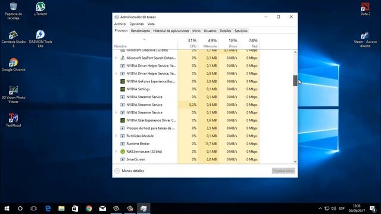Collapse view with Menos detalles chevron
Screen dimensions: 381x214
(x=117, y=171)
